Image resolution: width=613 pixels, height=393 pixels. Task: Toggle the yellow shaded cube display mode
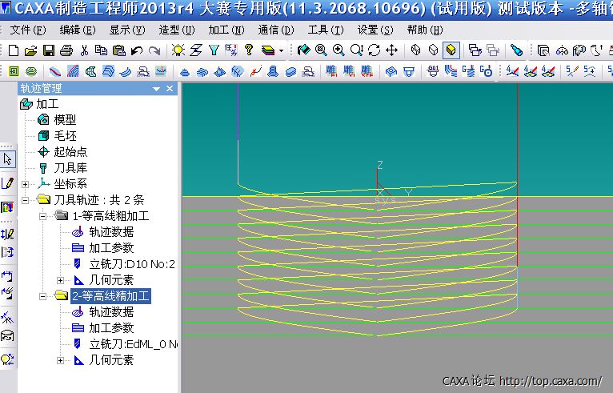tap(451, 50)
